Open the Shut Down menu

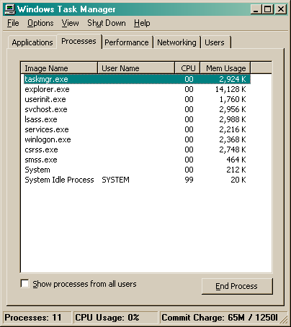pyautogui.click(x=107, y=23)
